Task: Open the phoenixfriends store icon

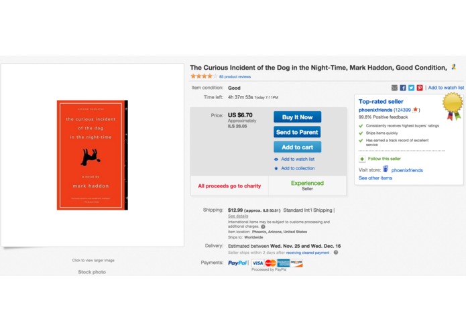Action: [x=386, y=170]
